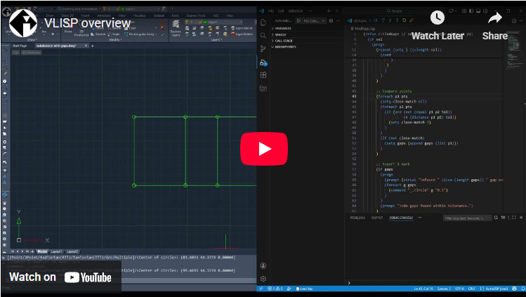Select Run and Debug icon in activity bar

tap(263, 62)
